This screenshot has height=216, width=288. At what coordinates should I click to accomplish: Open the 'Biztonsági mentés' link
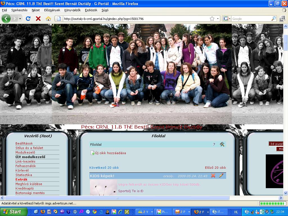30,193
